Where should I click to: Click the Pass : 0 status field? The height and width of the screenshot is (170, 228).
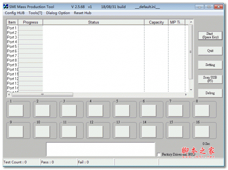[x=59, y=162]
